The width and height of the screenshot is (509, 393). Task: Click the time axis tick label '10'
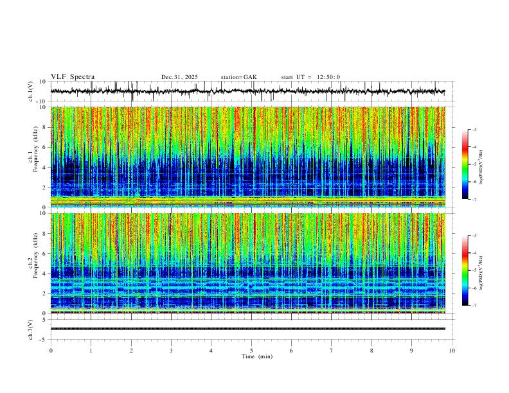point(452,351)
